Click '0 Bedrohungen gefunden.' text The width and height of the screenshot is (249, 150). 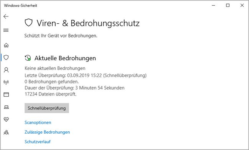tap(52, 82)
